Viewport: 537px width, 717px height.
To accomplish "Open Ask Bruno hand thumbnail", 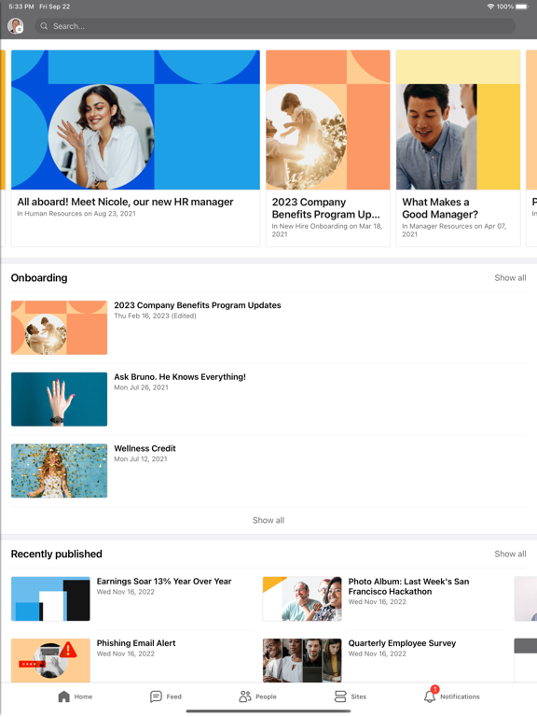I will click(x=60, y=400).
